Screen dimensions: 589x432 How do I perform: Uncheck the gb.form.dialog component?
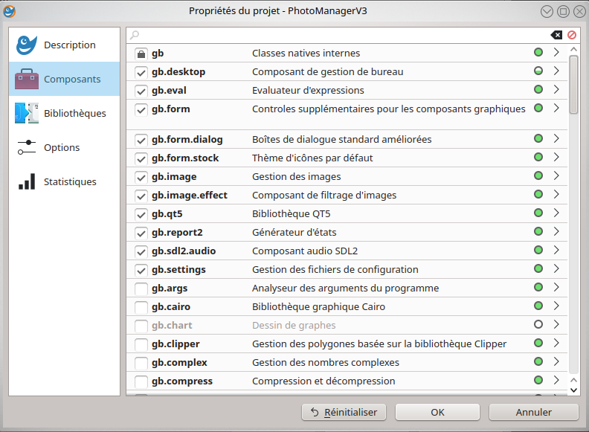[141, 140]
